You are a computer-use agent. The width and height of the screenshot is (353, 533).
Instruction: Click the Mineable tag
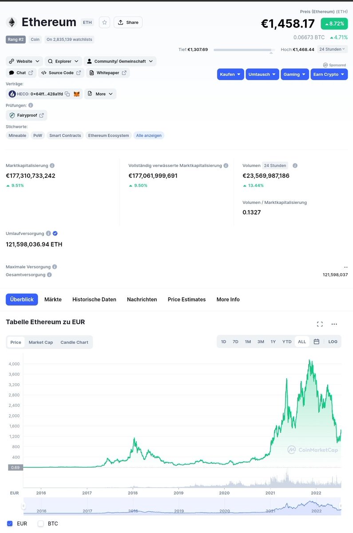[17, 135]
